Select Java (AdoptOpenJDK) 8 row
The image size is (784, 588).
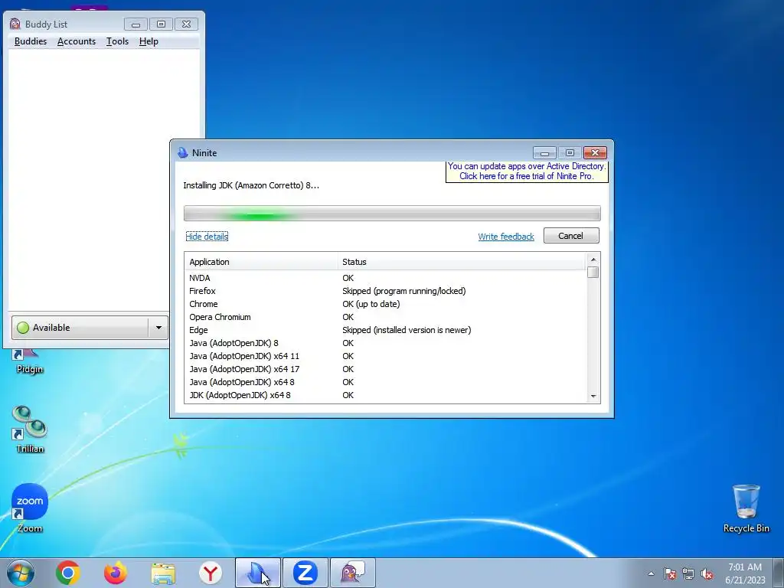tap(385, 343)
